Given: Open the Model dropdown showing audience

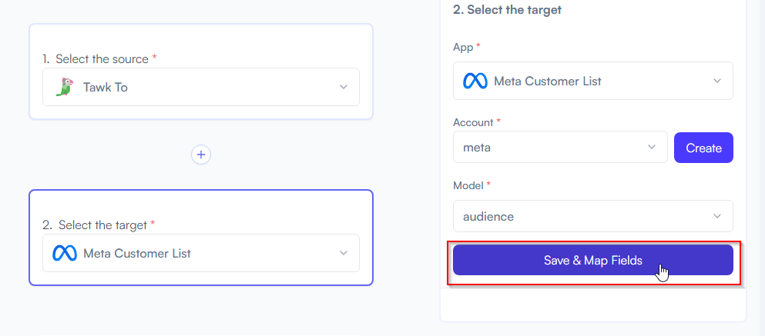Looking at the screenshot, I should 592,216.
